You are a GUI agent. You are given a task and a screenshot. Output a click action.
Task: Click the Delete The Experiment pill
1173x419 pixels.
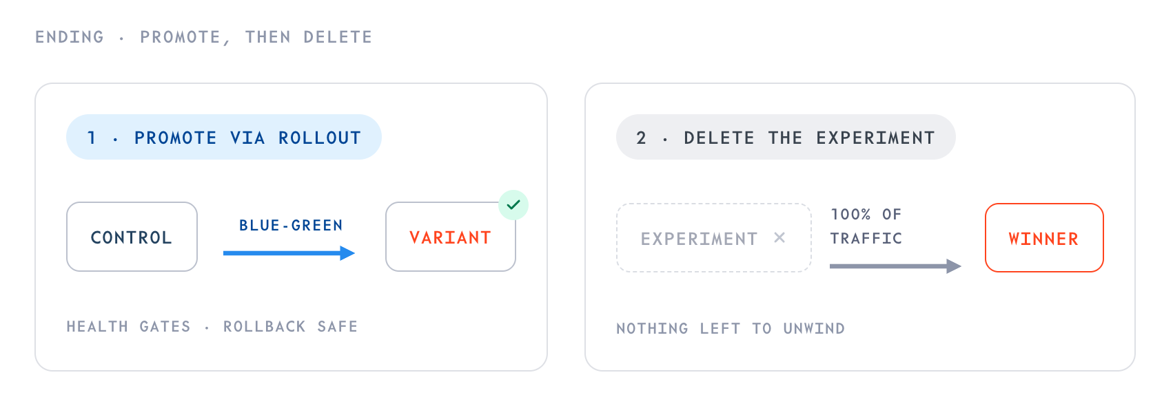click(786, 137)
